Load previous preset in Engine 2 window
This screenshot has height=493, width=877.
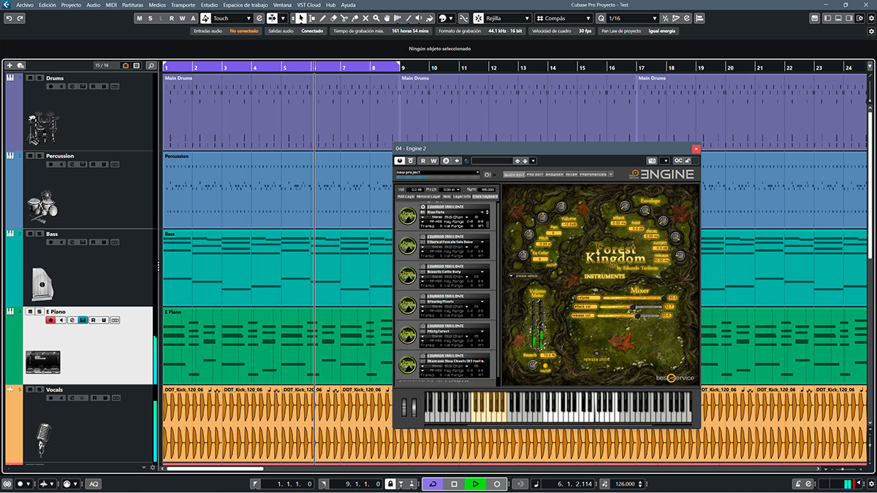click(517, 161)
